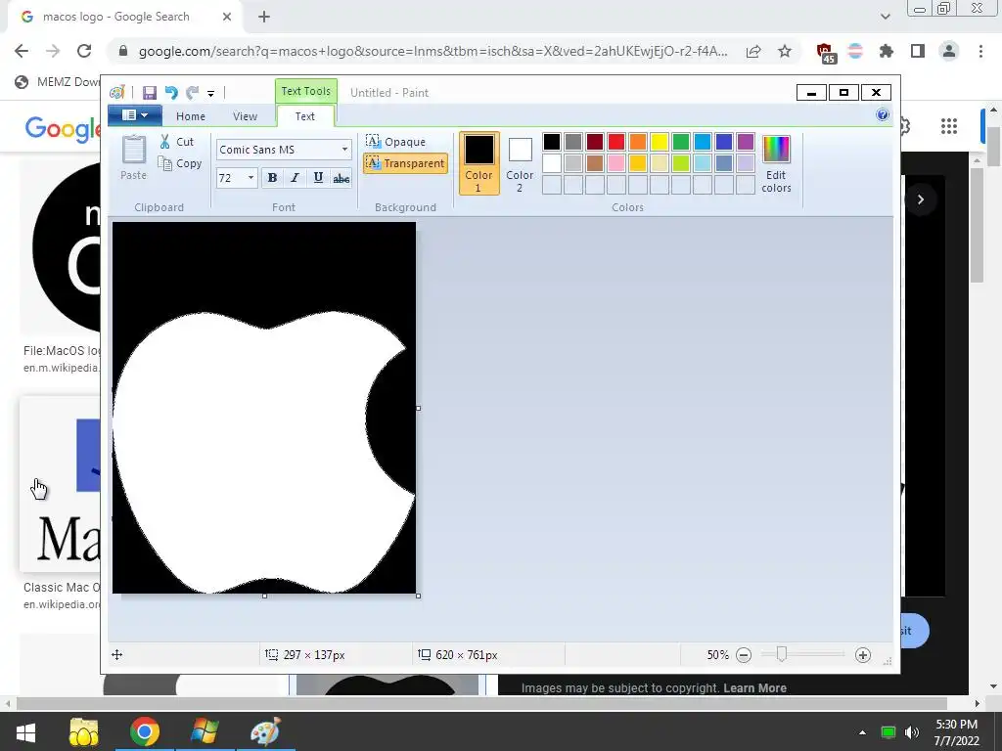Select the Color 2 background box
Viewport: 1002px width, 751px height.
click(520, 163)
